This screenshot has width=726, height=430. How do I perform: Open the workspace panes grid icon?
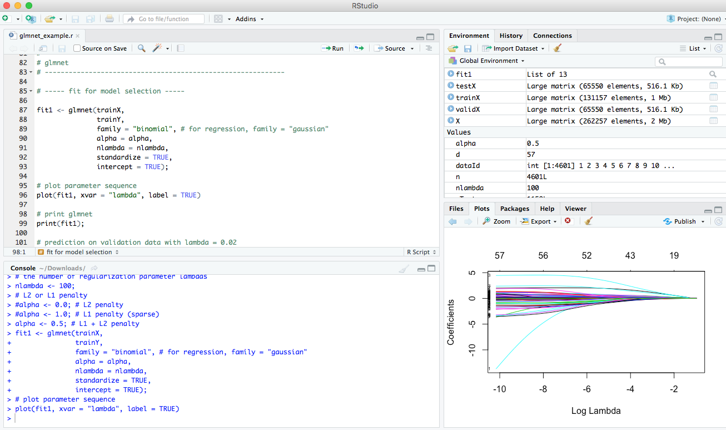[x=218, y=18]
